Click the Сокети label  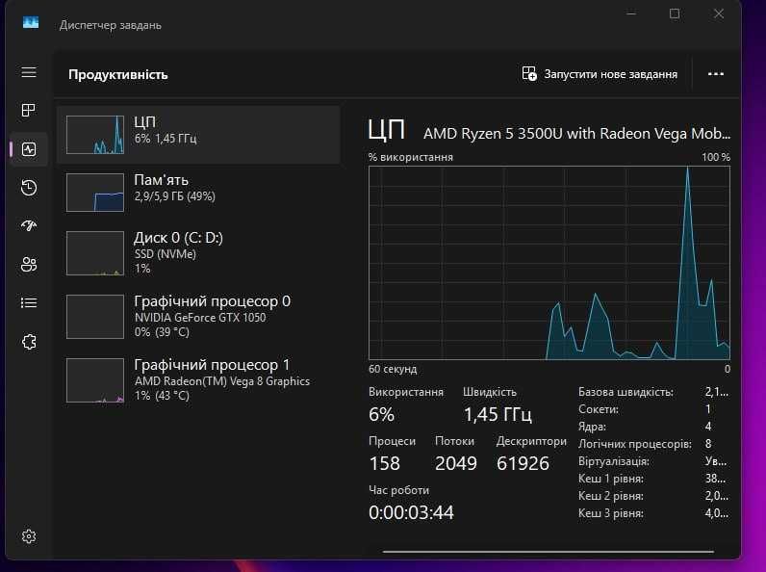point(599,409)
